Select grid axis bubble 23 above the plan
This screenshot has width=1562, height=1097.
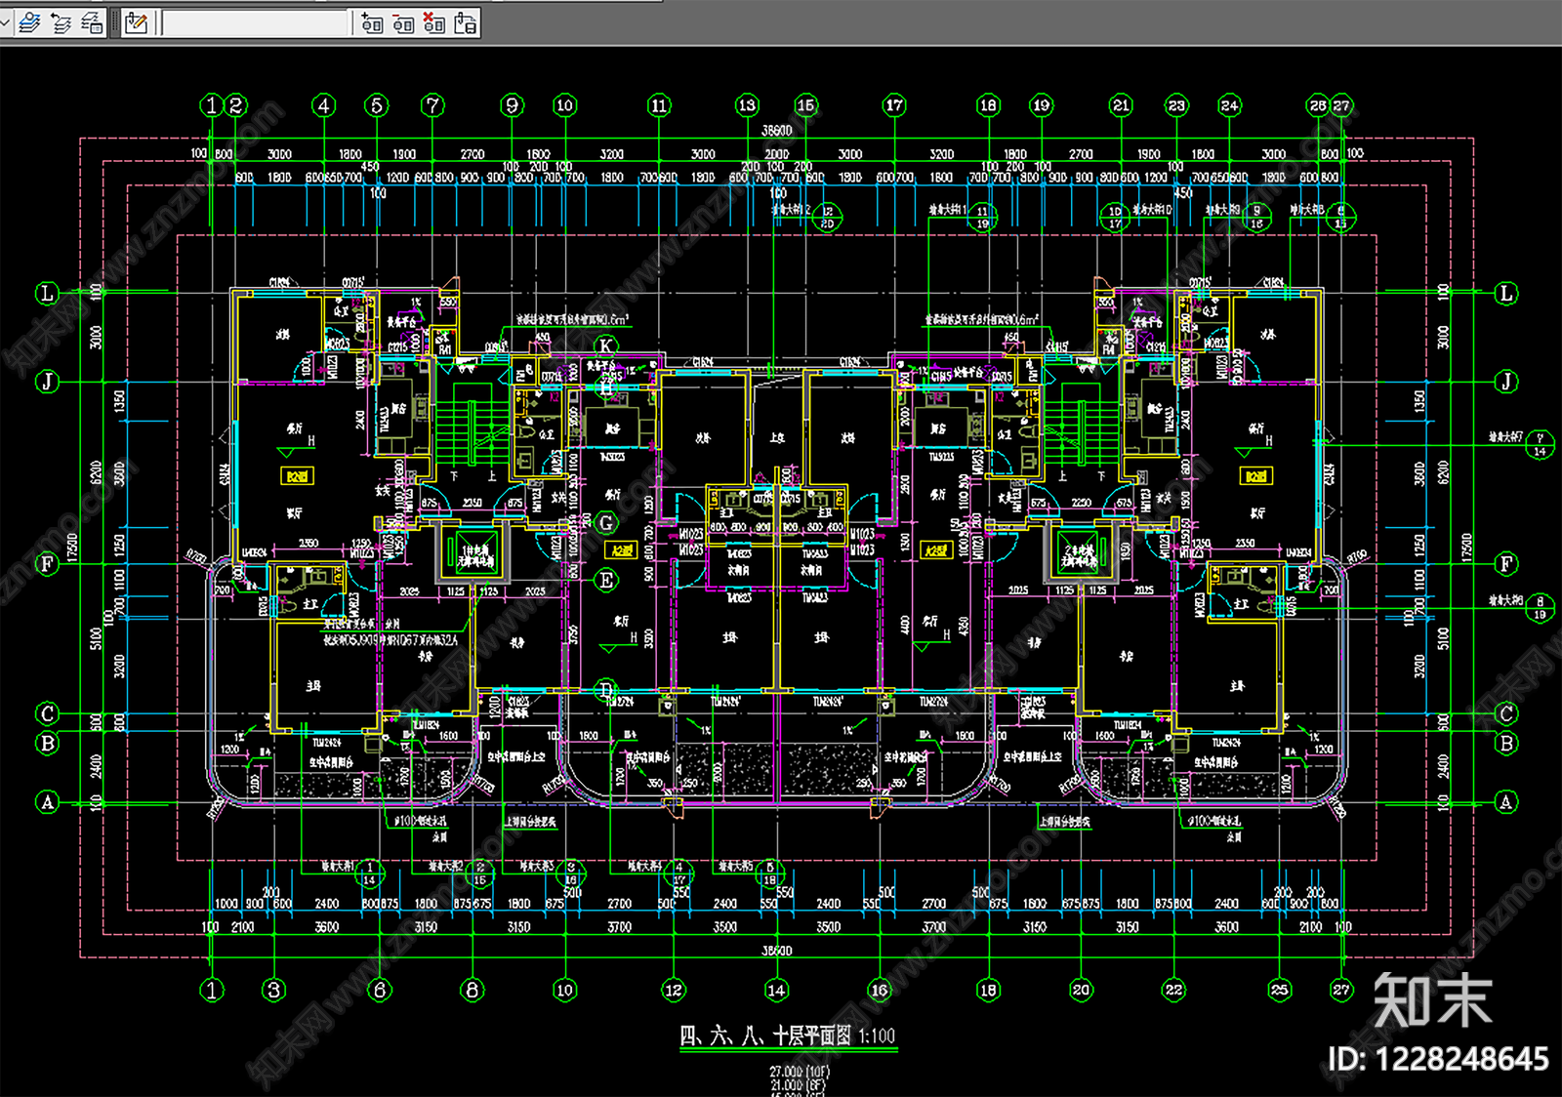click(1176, 105)
